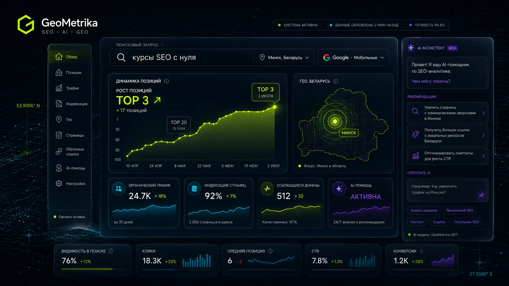Click info icon beside Конверсии
The width and height of the screenshot is (509, 286).
(x=421, y=251)
